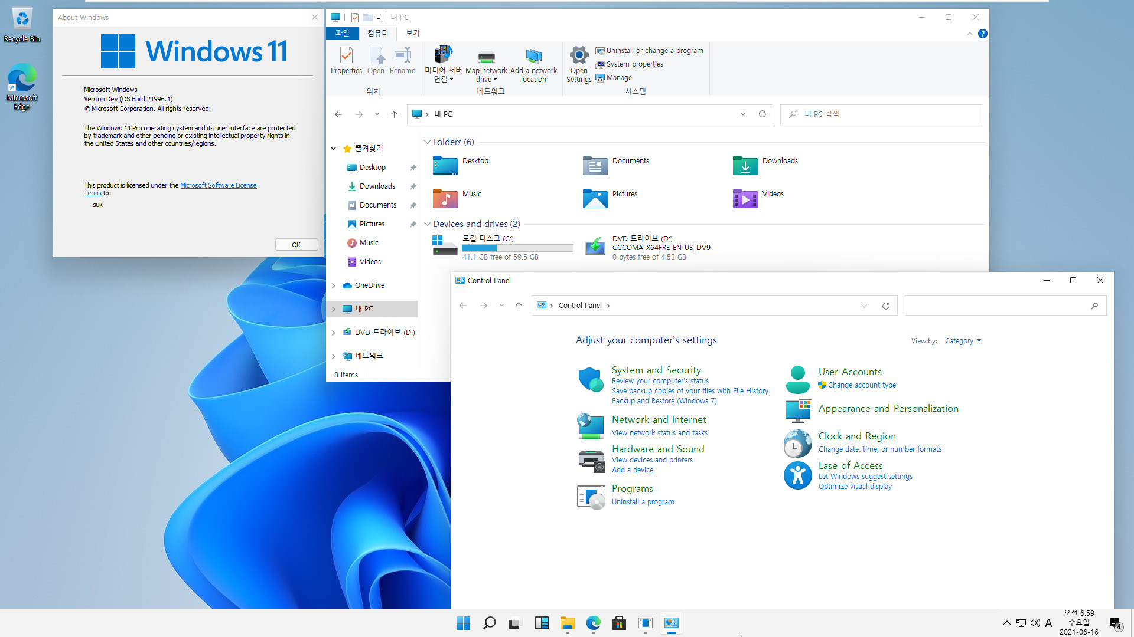Click the Clock and Region icon

pyautogui.click(x=797, y=444)
